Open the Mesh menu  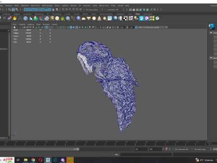pyautogui.click(x=17, y=5)
